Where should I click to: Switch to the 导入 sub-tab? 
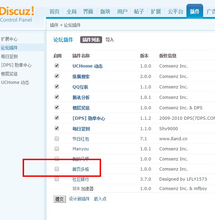pos(110,40)
